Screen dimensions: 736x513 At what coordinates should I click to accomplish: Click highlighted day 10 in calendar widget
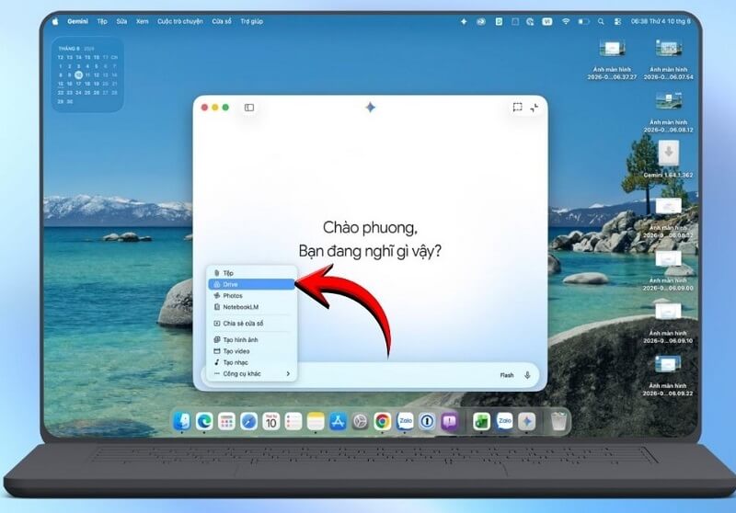78,74
